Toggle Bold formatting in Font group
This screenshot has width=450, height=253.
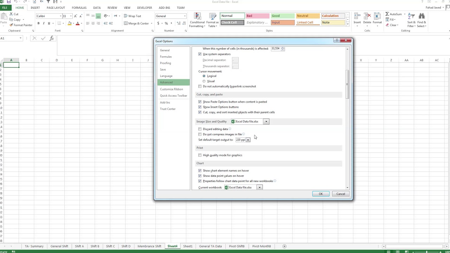pyautogui.click(x=39, y=24)
